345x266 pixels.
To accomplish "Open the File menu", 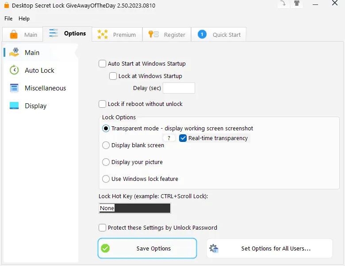I will 8,19.
